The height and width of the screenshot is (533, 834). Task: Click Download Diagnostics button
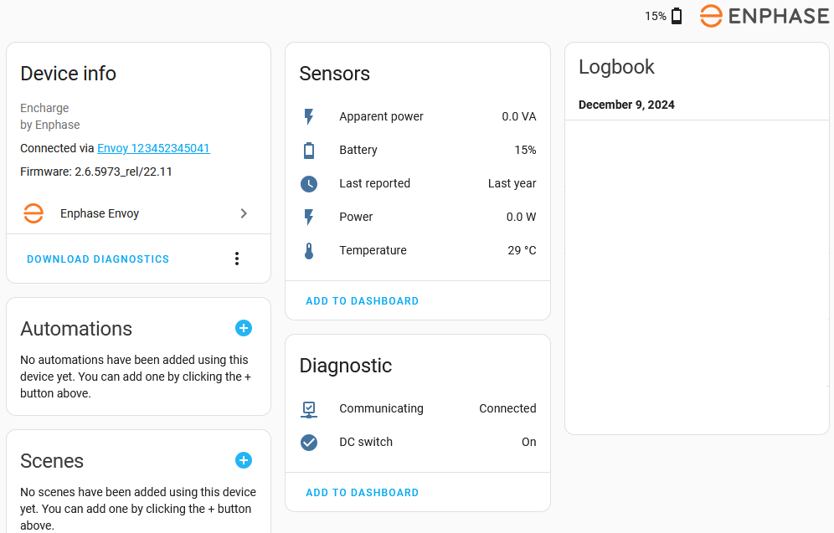[98, 259]
